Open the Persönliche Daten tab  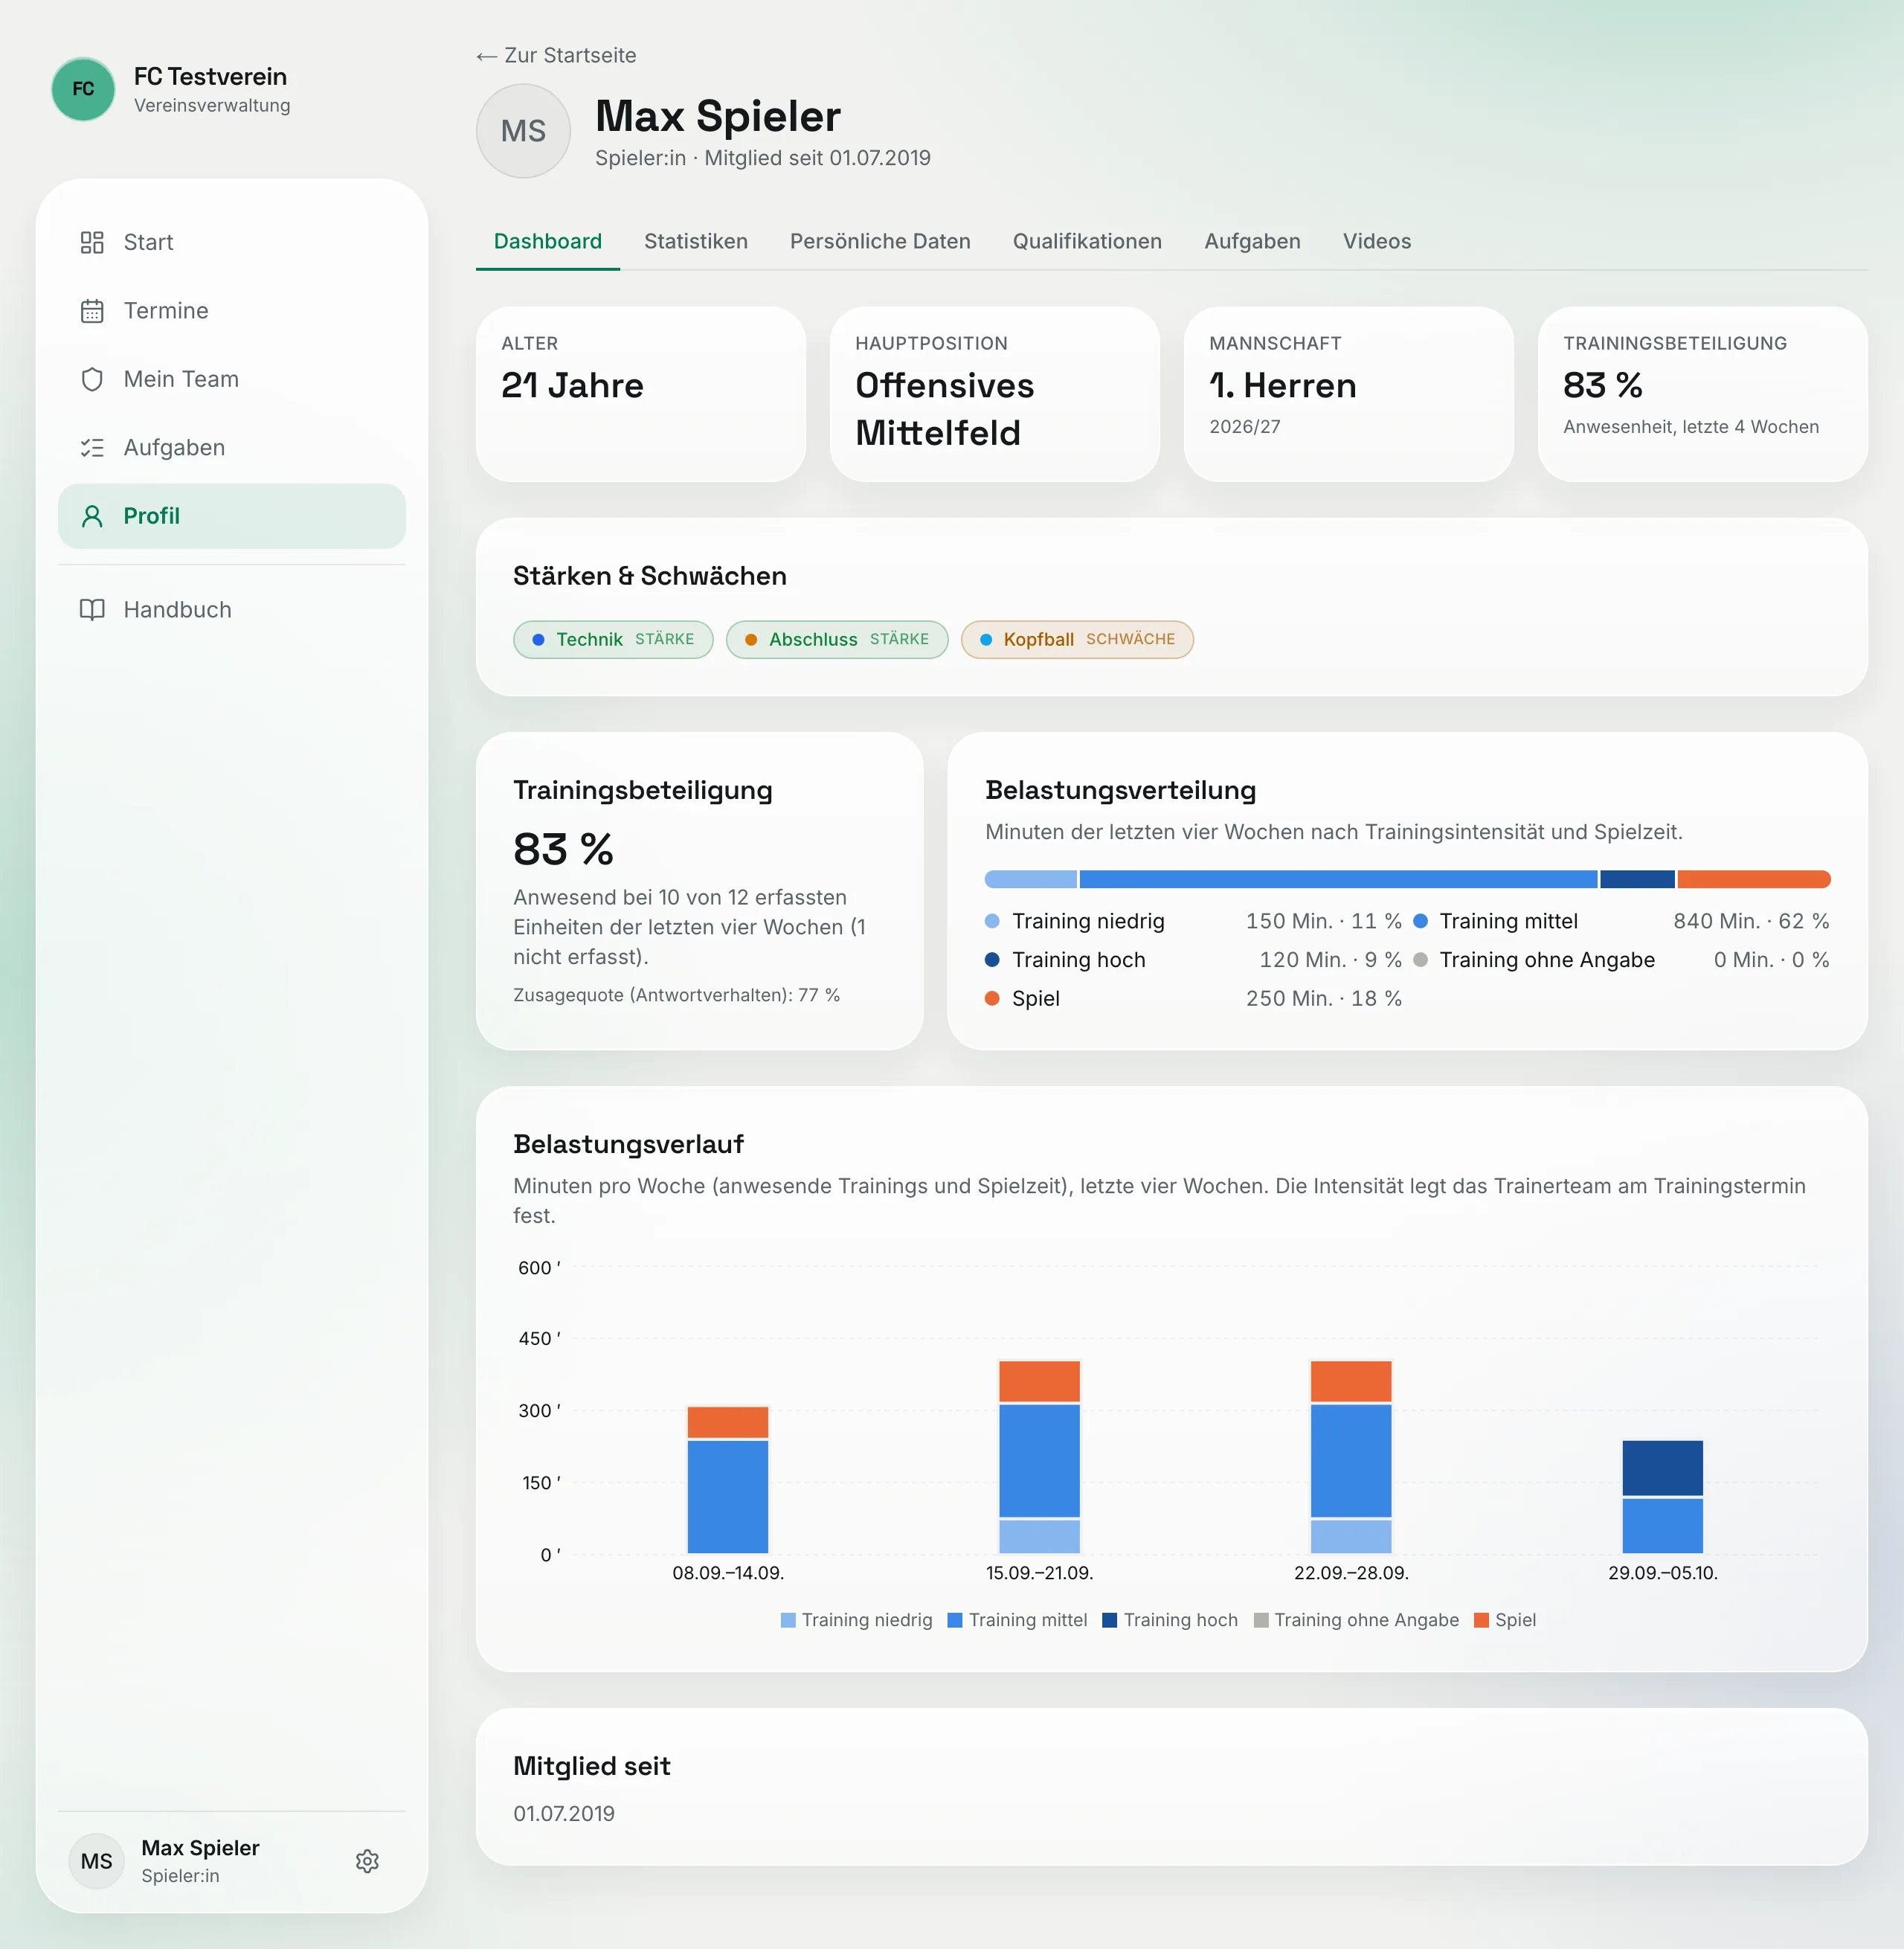880,241
